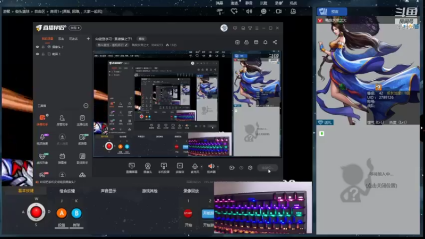The height and width of the screenshot is (239, 425).
Task: Switch to the second scene tab
Action: tap(61, 39)
